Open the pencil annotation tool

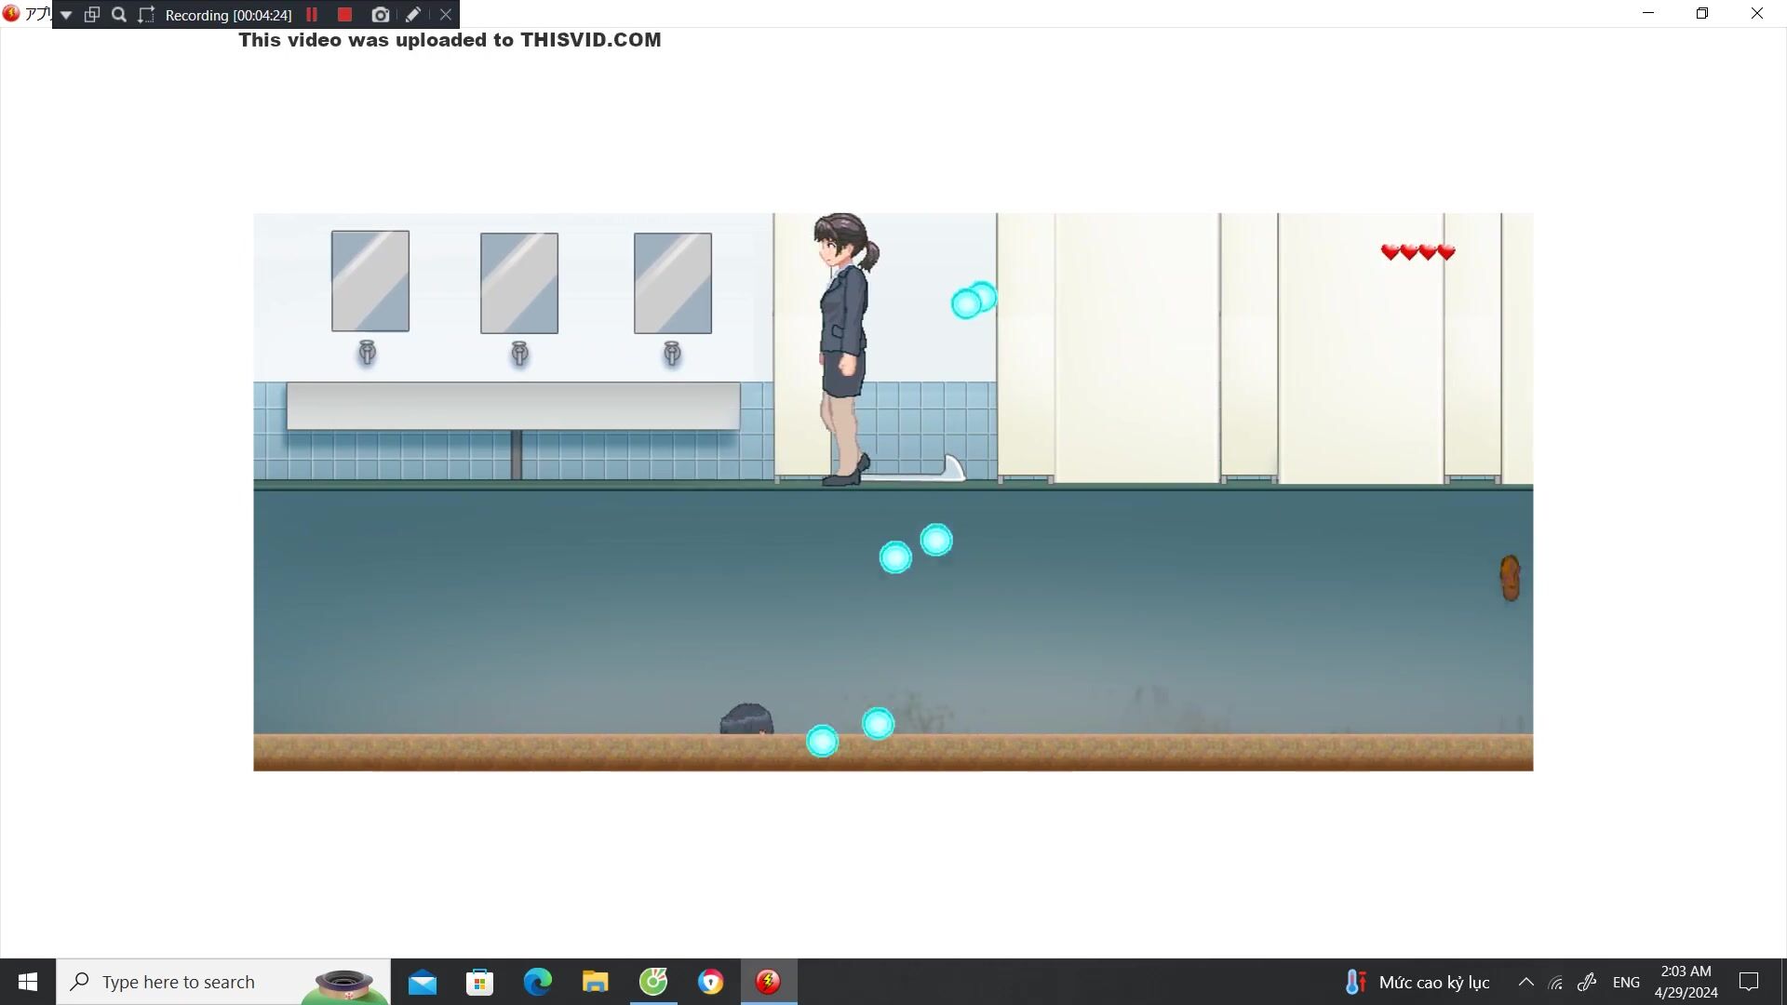(x=413, y=15)
